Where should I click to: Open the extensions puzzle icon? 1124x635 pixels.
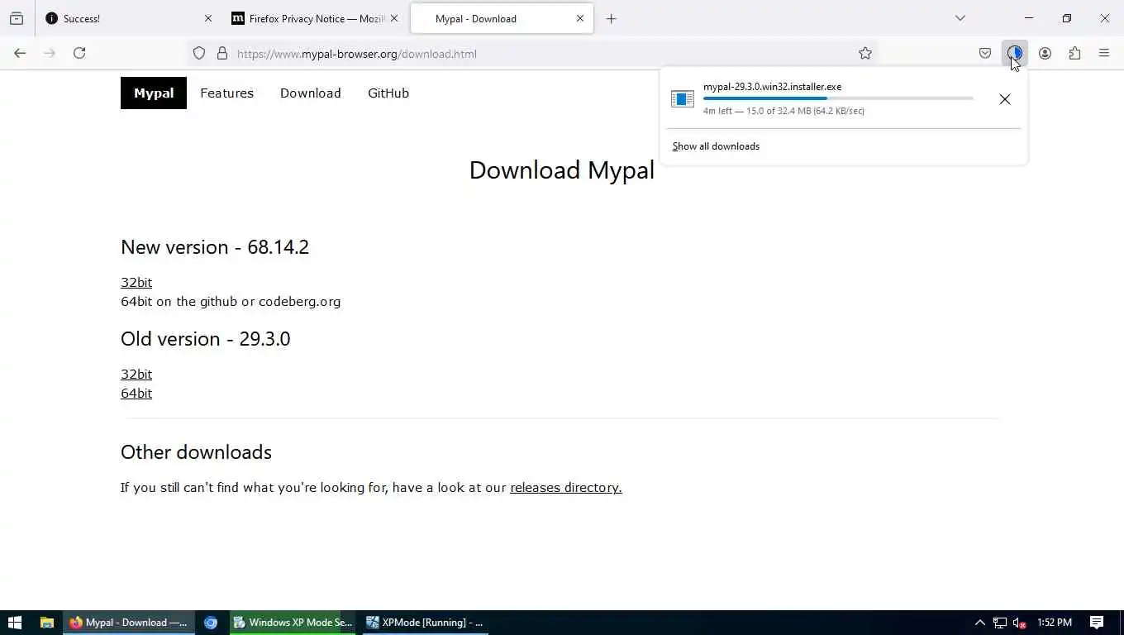point(1074,53)
